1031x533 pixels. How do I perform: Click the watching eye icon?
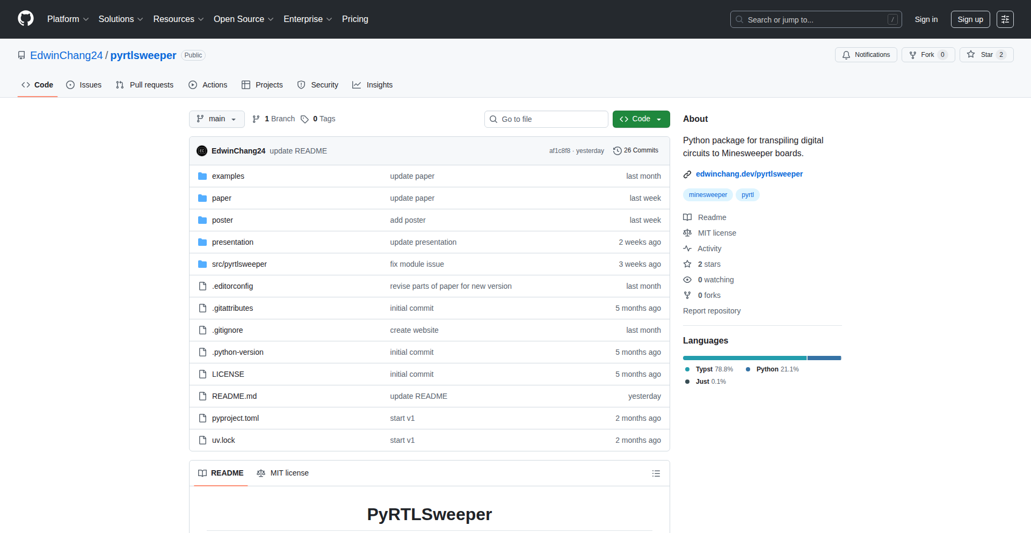pyautogui.click(x=687, y=280)
